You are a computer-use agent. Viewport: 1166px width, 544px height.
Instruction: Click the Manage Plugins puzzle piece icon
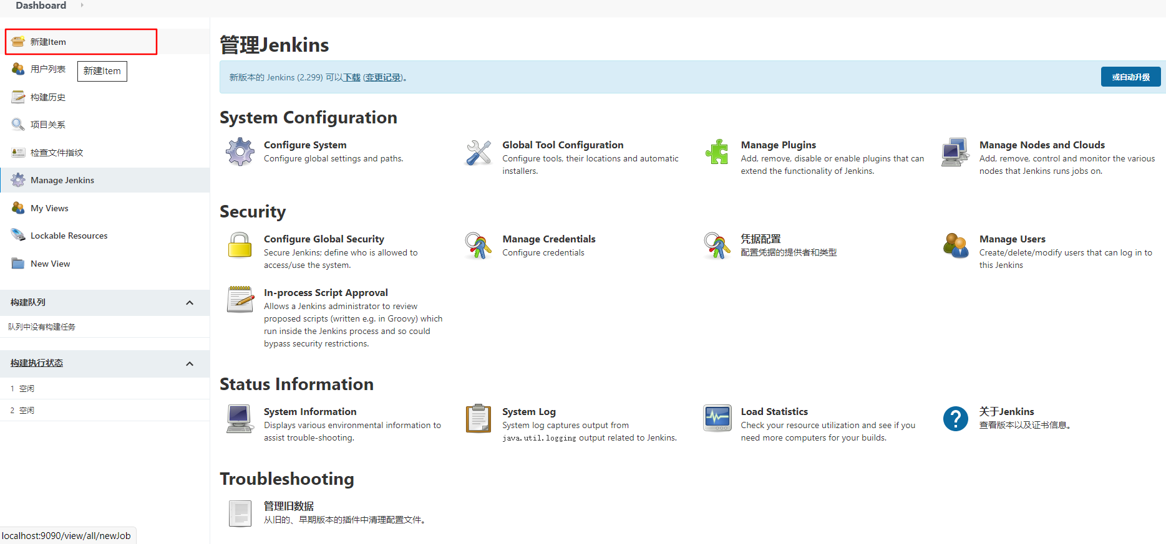[717, 152]
